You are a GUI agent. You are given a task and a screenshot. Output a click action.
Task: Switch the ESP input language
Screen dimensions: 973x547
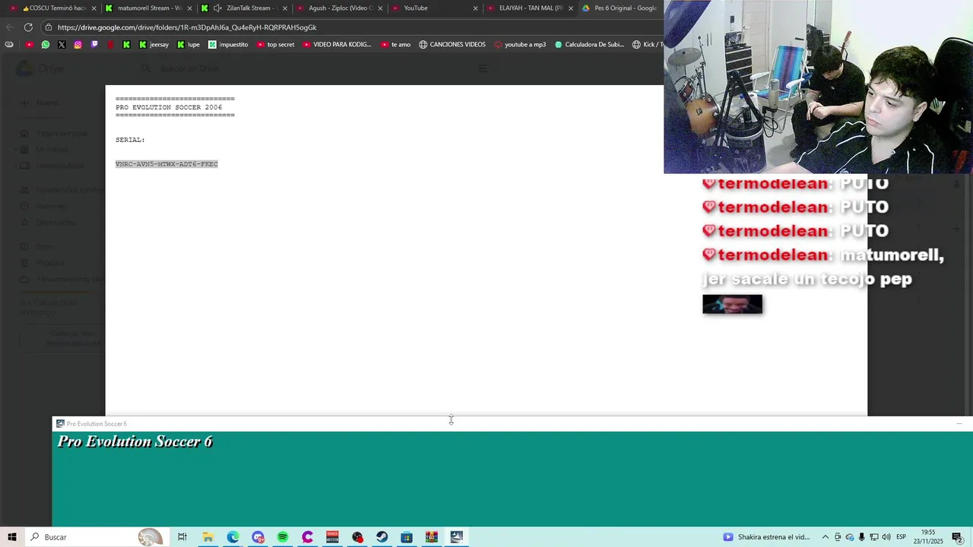tap(902, 537)
